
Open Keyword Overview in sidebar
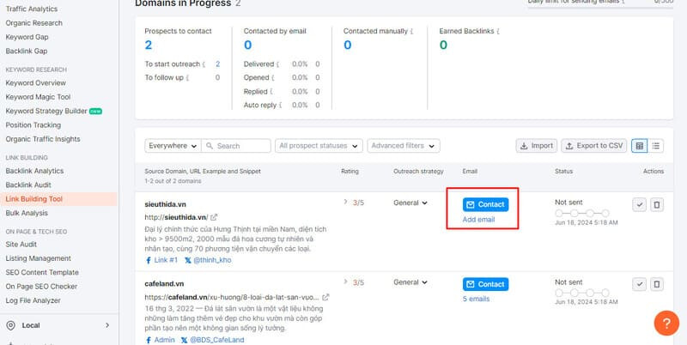click(35, 82)
